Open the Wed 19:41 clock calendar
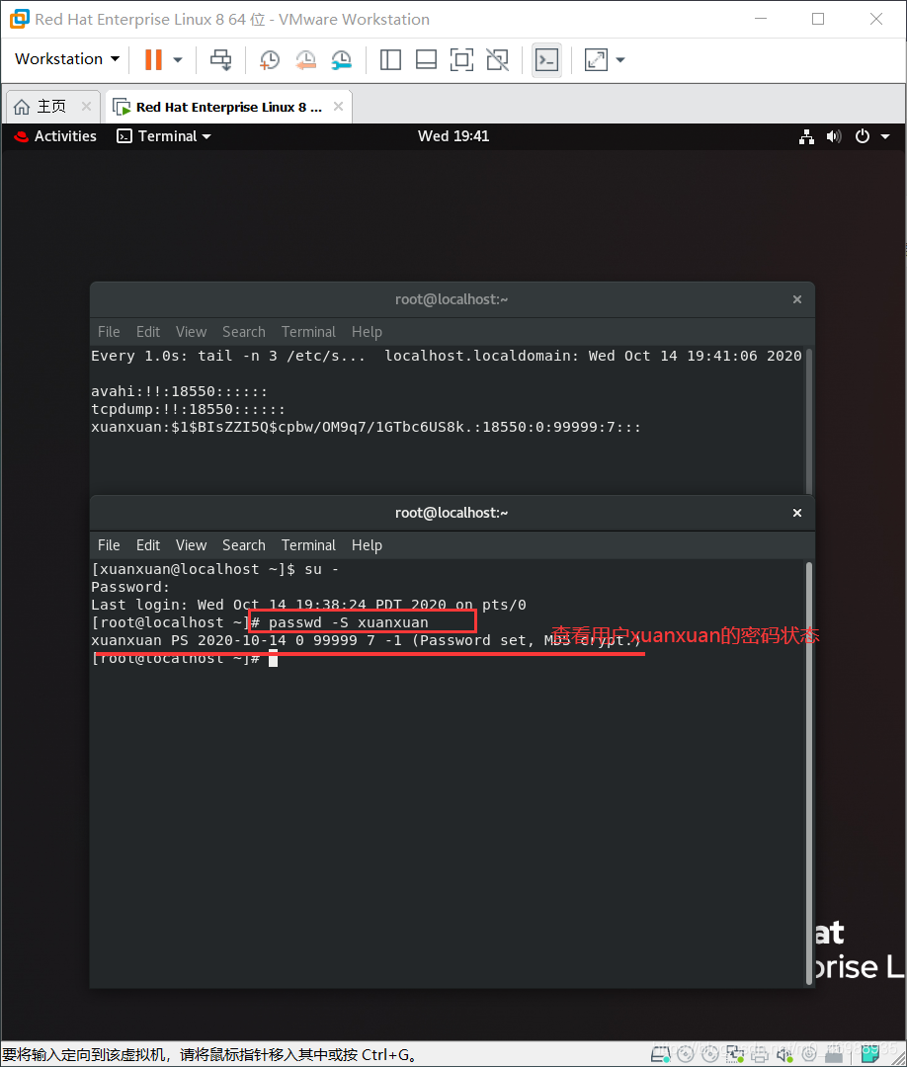 click(x=453, y=136)
